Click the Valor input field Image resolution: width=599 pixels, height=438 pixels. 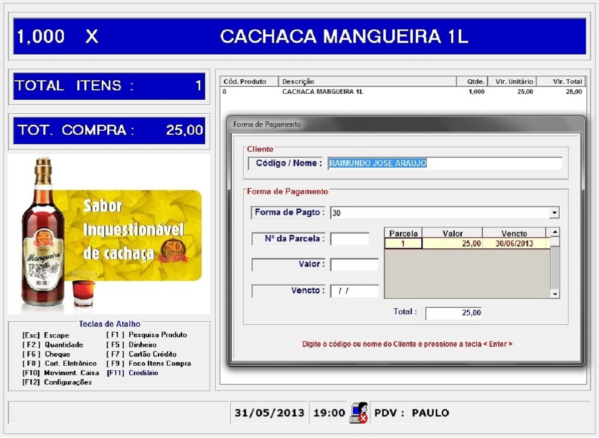pyautogui.click(x=354, y=264)
